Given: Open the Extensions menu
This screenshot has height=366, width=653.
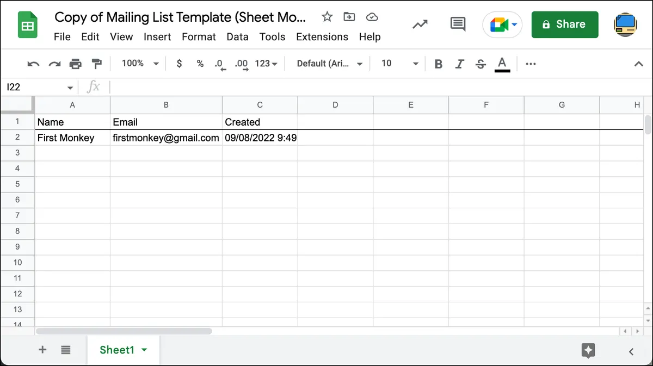Looking at the screenshot, I should [322, 37].
